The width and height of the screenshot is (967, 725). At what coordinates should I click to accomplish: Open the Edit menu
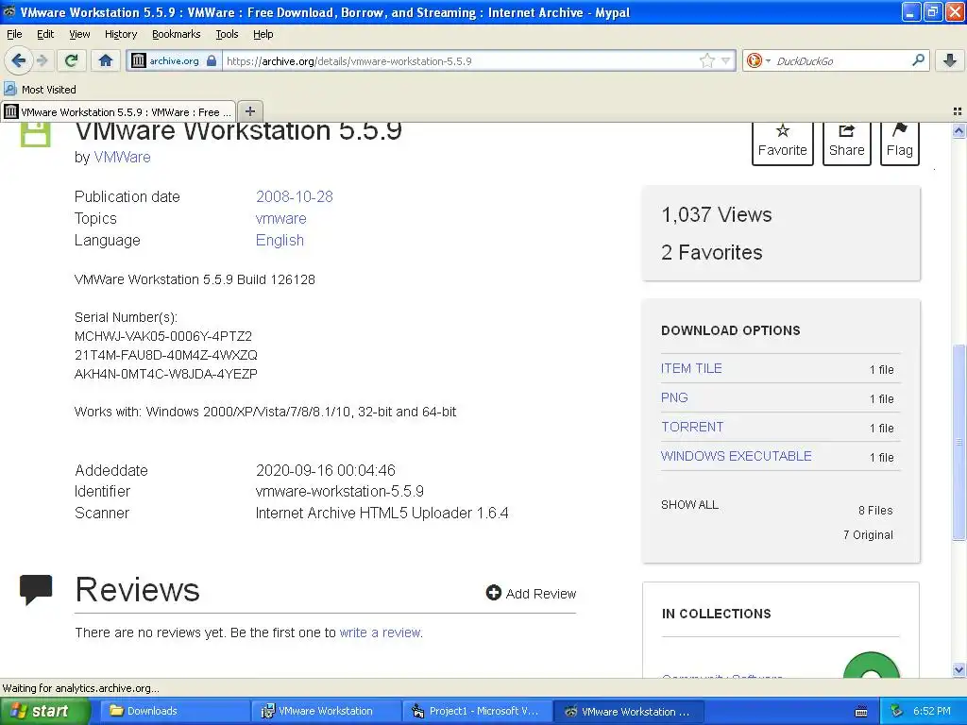[45, 34]
